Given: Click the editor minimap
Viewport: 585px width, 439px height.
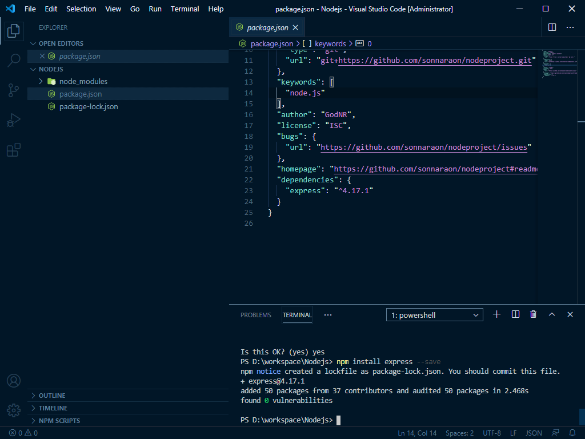Looking at the screenshot, I should pyautogui.click(x=559, y=63).
